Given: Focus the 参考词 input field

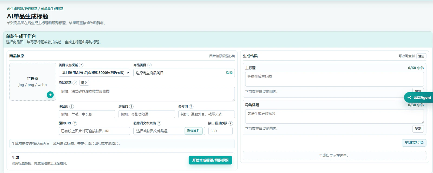Looking at the screenshot, I should [206, 114].
